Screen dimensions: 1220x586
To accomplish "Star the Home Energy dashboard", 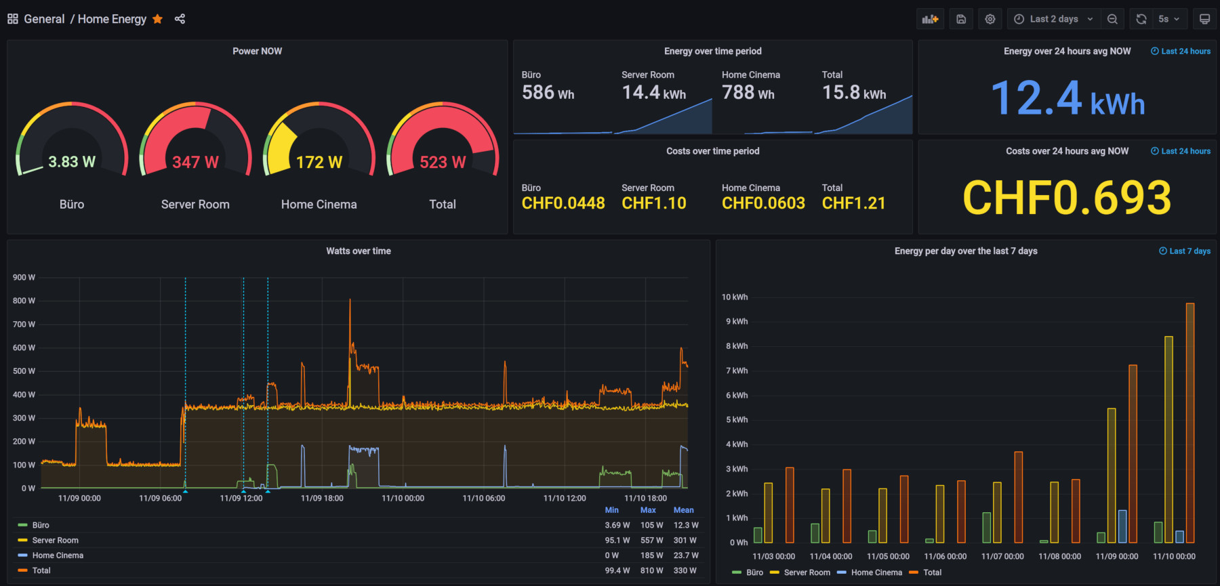I will (157, 19).
